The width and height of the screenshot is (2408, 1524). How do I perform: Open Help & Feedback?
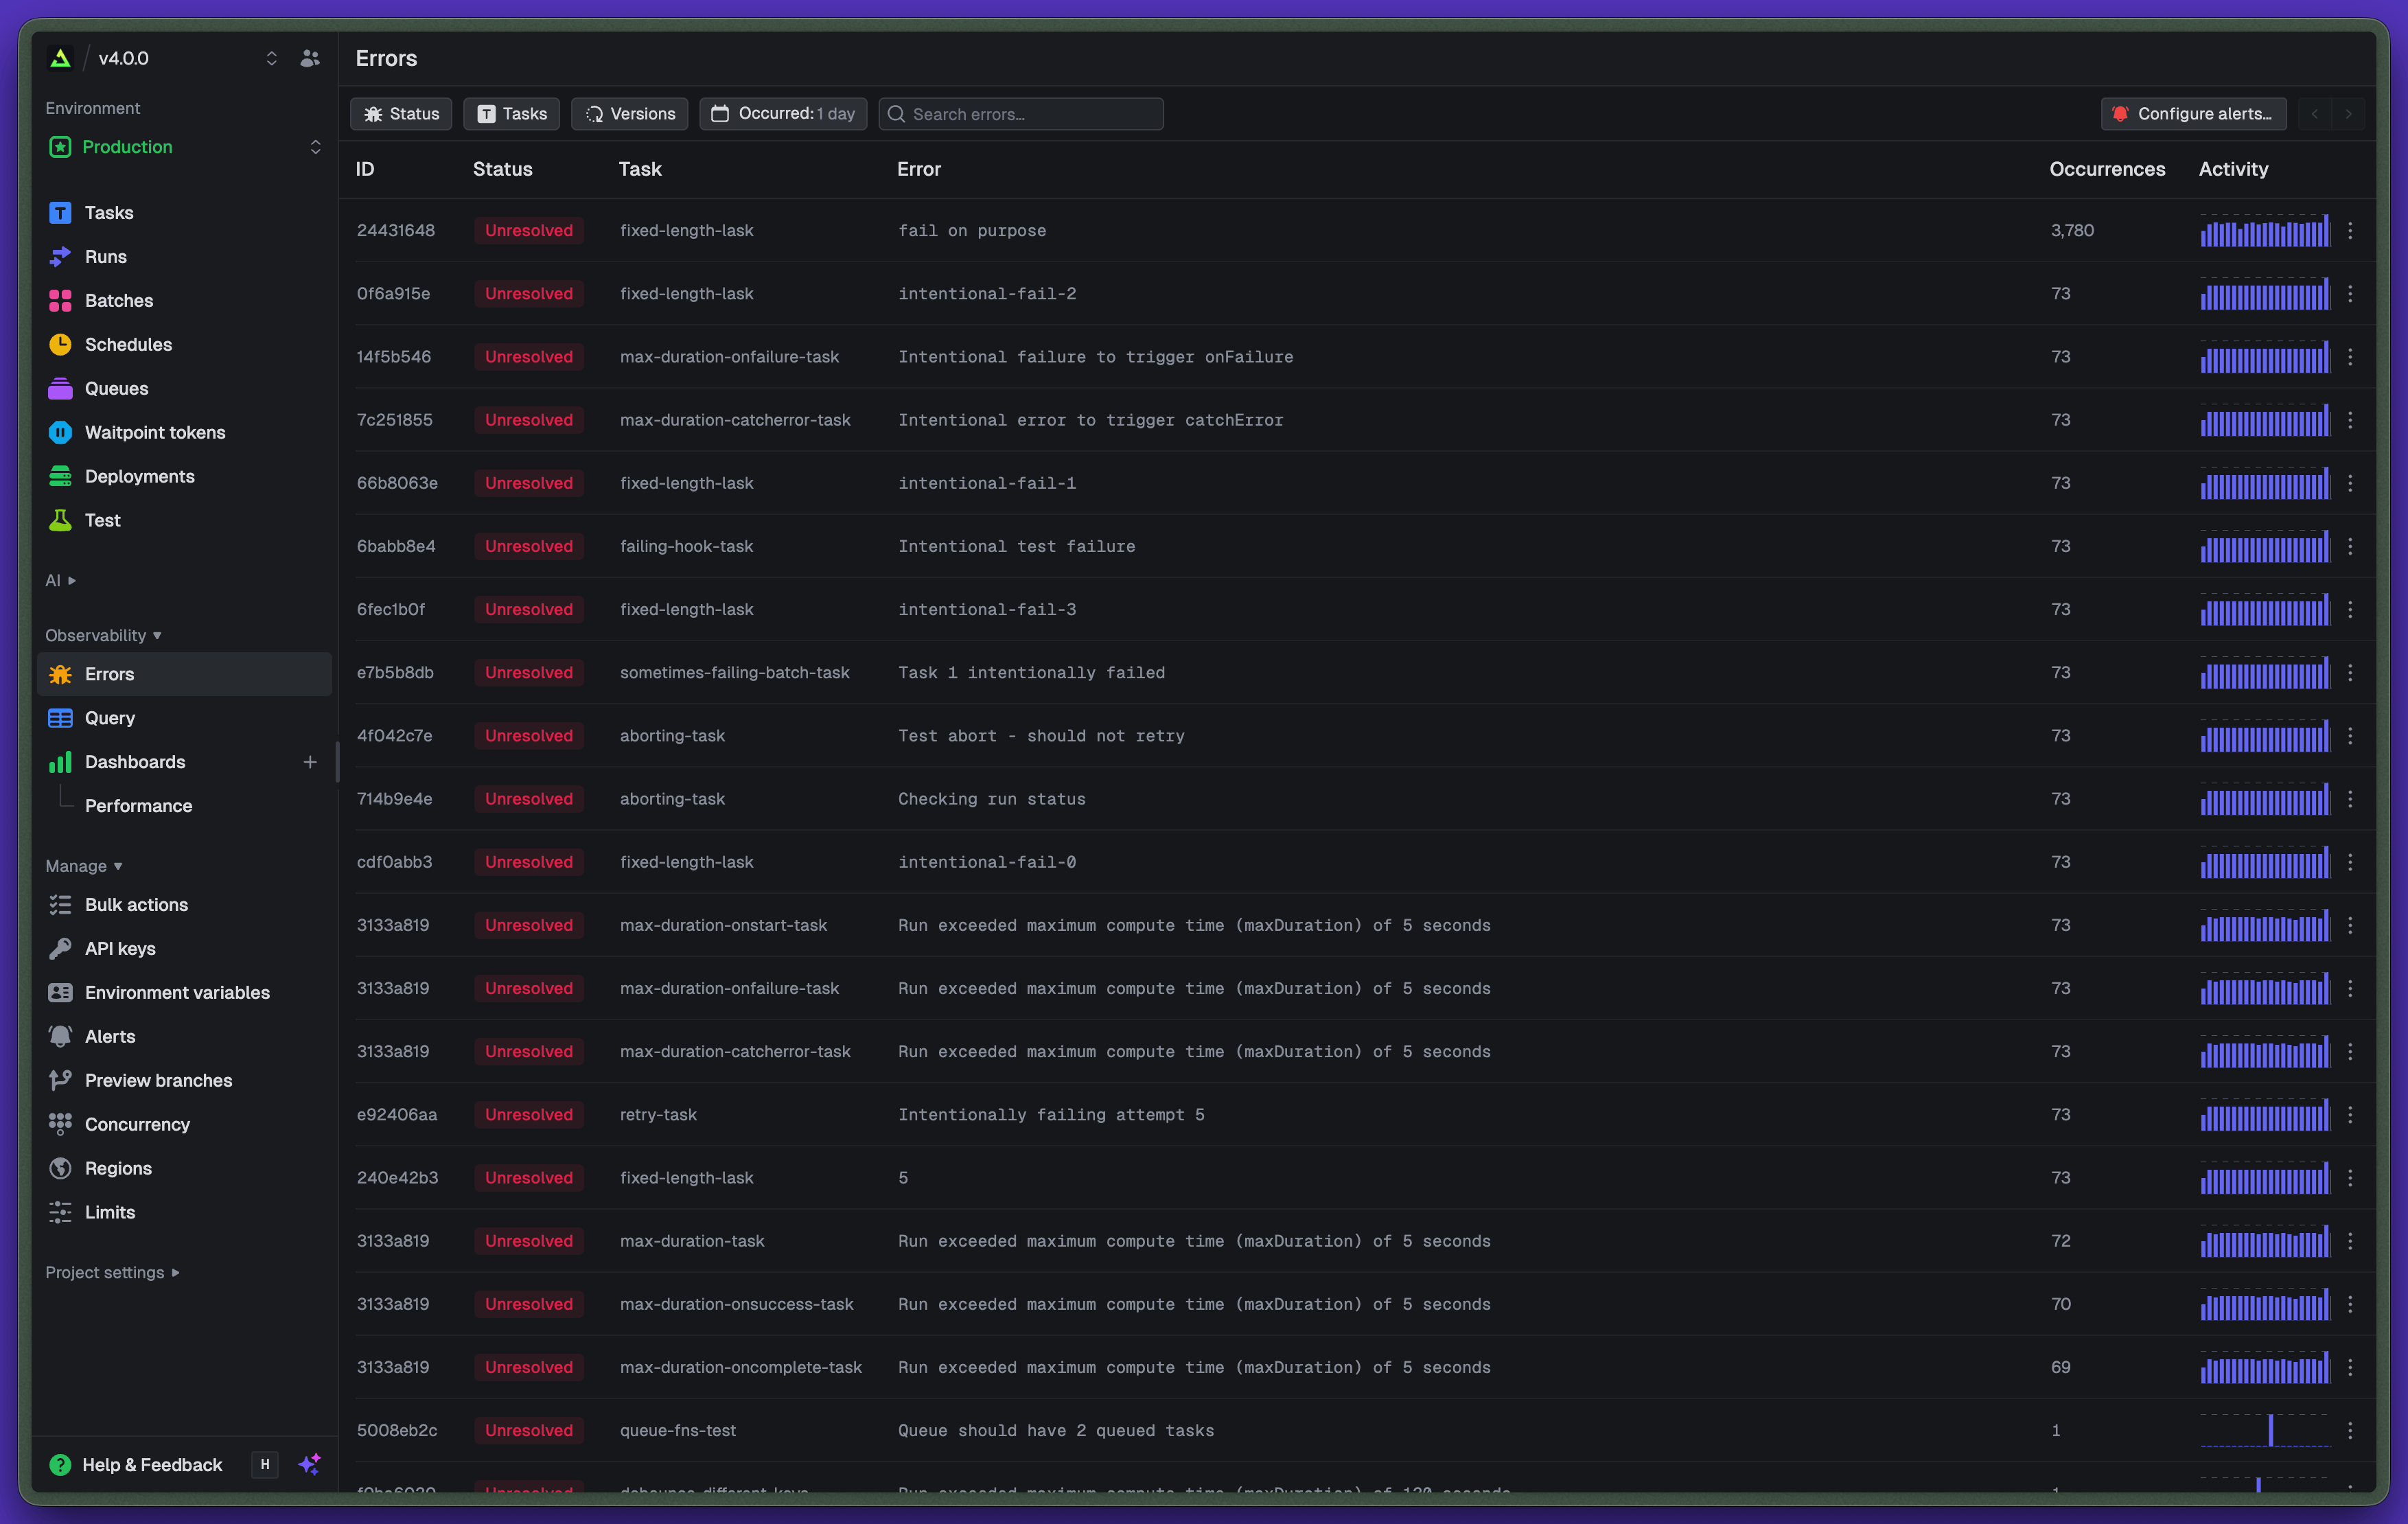point(136,1464)
